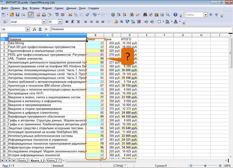Select row header 16
This screenshot has height=168, width=233.
(4, 97)
